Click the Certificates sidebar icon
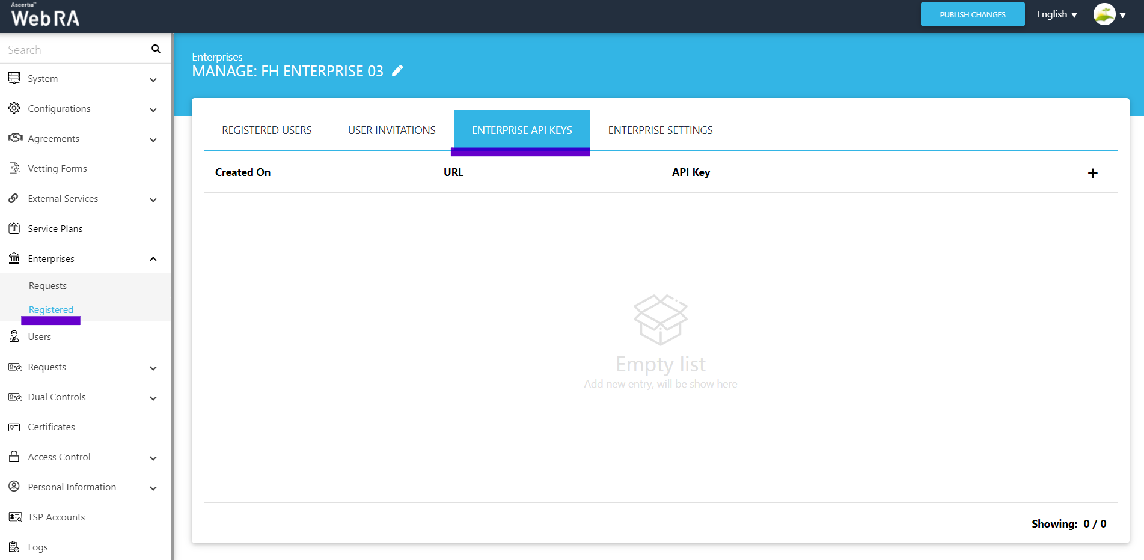This screenshot has width=1144, height=560. pyautogui.click(x=14, y=427)
